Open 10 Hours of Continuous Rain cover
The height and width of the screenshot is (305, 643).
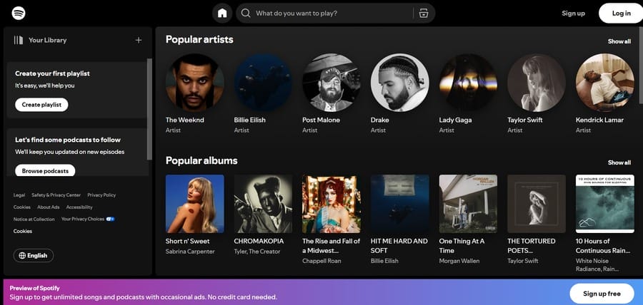605,204
